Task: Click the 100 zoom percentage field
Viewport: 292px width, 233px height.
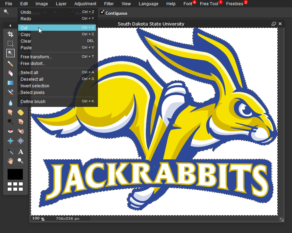Action: tap(36, 218)
